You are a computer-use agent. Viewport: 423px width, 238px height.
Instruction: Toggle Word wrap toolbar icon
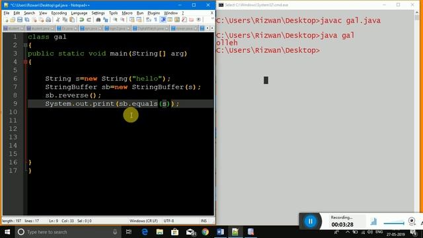148,20
